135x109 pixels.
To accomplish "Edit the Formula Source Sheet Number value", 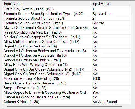I will pyautogui.click(x=111, y=18).
